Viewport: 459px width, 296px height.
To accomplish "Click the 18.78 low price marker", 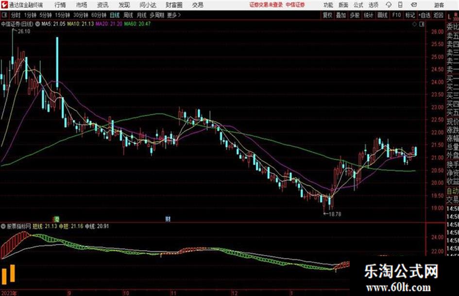I will [x=335, y=214].
